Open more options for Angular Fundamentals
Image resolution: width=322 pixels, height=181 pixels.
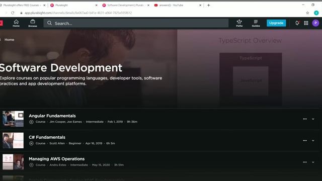pyautogui.click(x=305, y=119)
